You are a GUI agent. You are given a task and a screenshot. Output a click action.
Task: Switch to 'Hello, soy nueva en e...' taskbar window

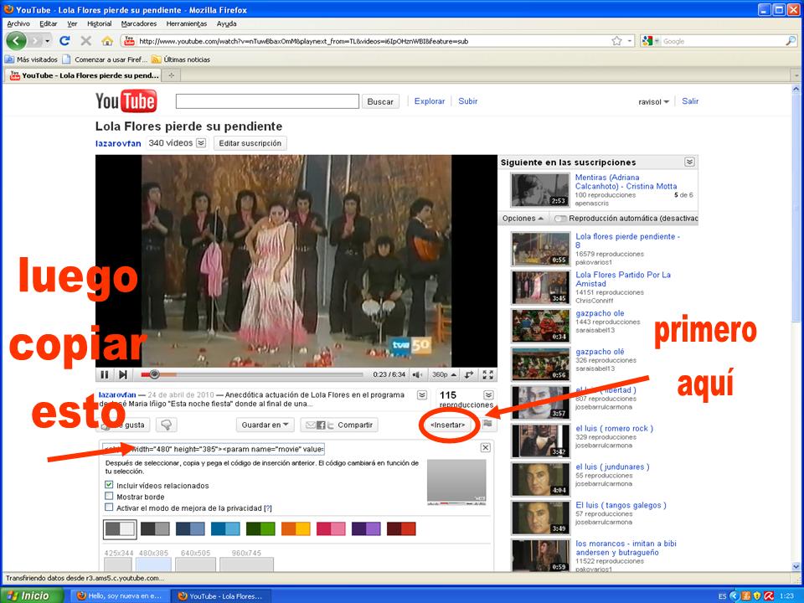coord(119,595)
